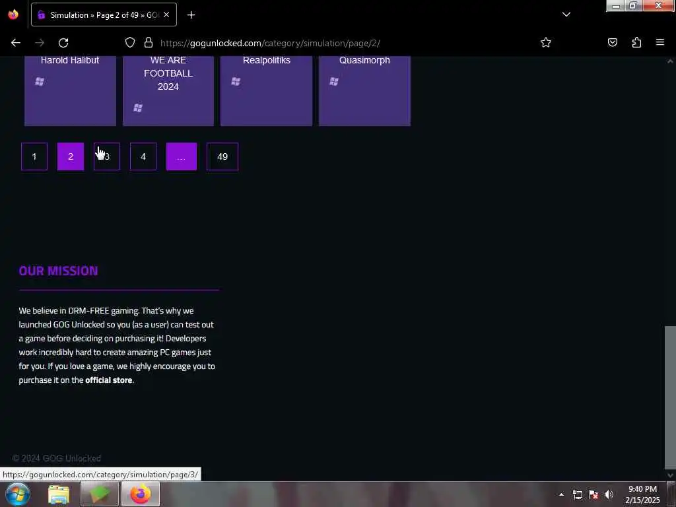Close the Simulation tab
676x507 pixels.
tap(166, 15)
